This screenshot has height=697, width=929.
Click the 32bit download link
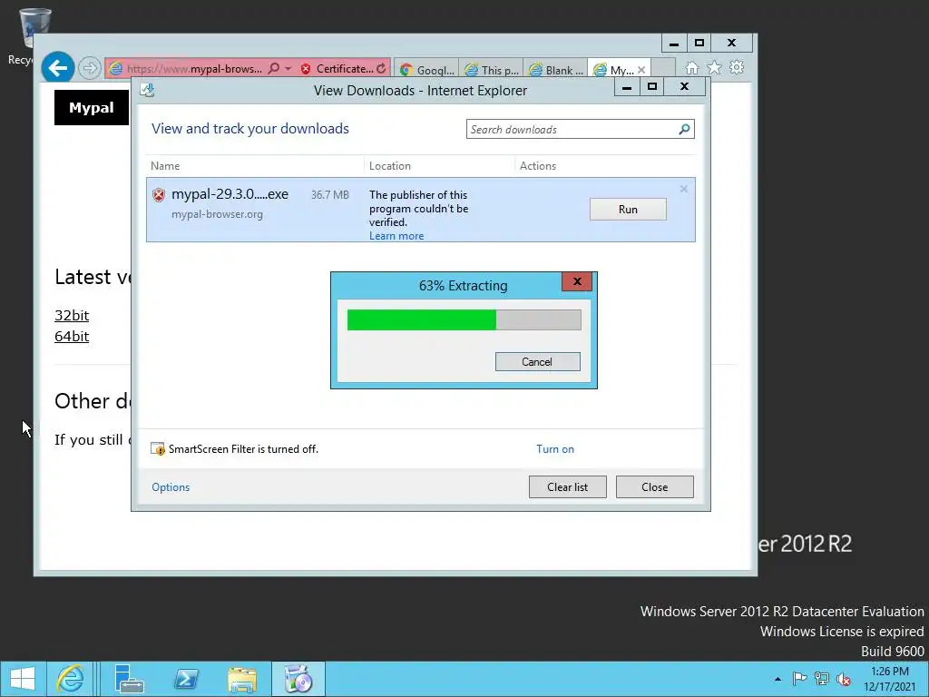72,315
